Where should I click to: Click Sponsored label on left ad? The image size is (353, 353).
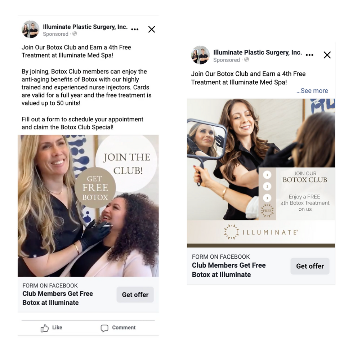tap(55, 34)
